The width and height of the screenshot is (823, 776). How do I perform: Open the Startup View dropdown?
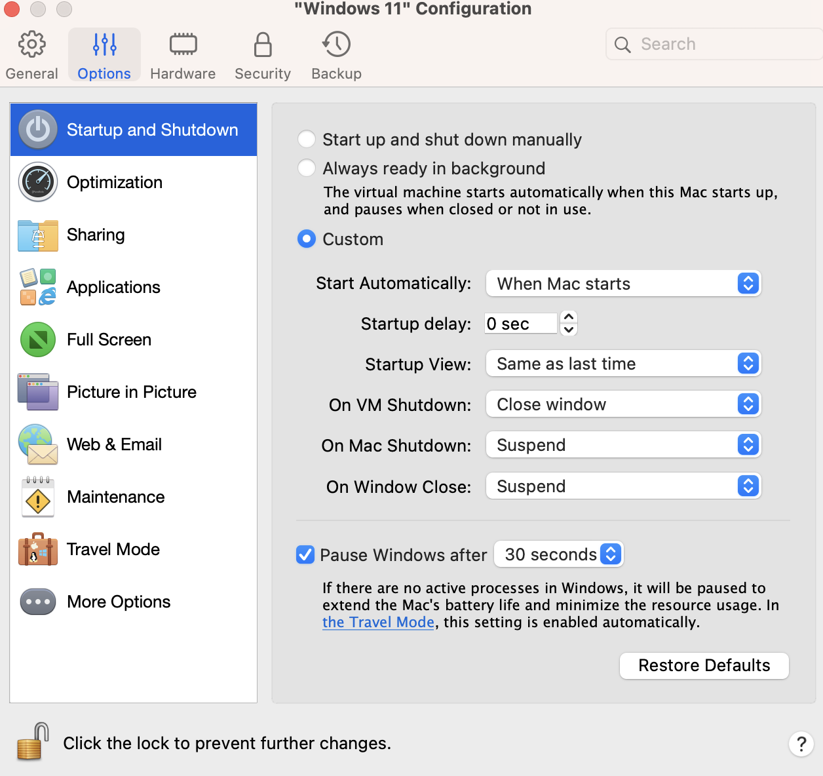623,363
